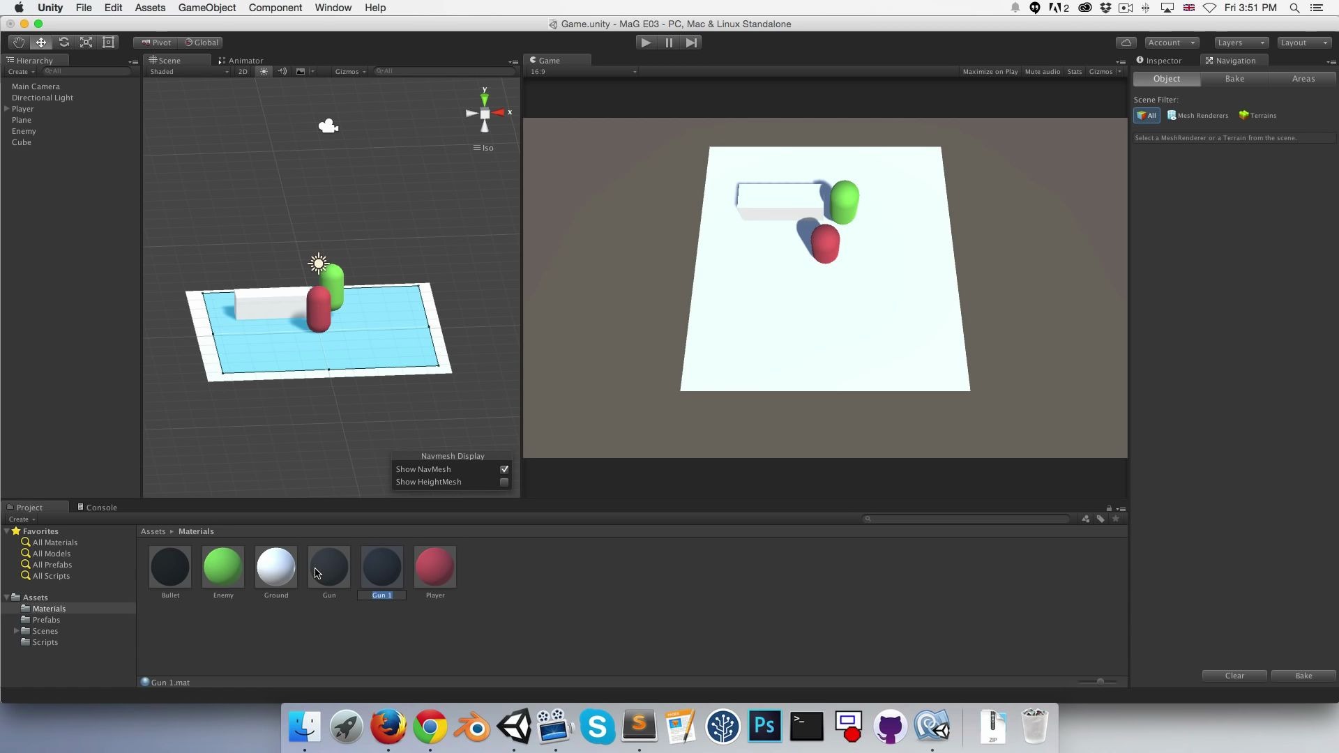Disable Show NavMesh in Navmesh Display

(x=504, y=469)
